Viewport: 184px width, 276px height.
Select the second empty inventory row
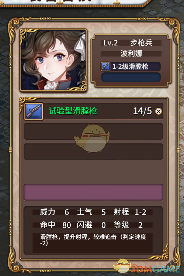tap(93, 152)
